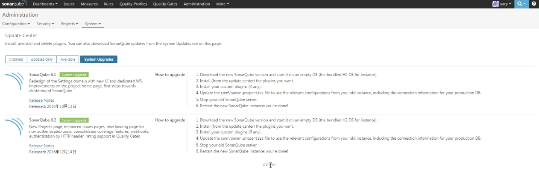This screenshot has height=176, width=539.
Task: Select the Updates Only filter option
Action: click(42, 59)
